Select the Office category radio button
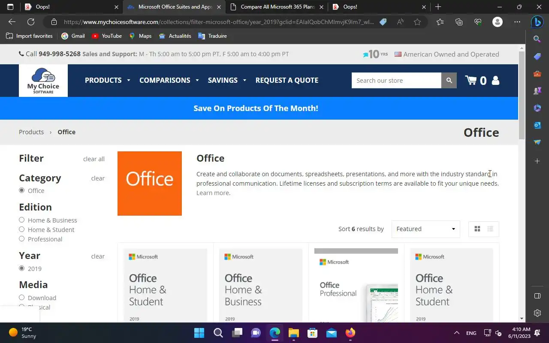Viewport: 549px width, 343px height. pyautogui.click(x=21, y=190)
